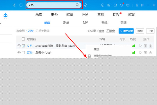Click the 时长 column header

point(122,39)
